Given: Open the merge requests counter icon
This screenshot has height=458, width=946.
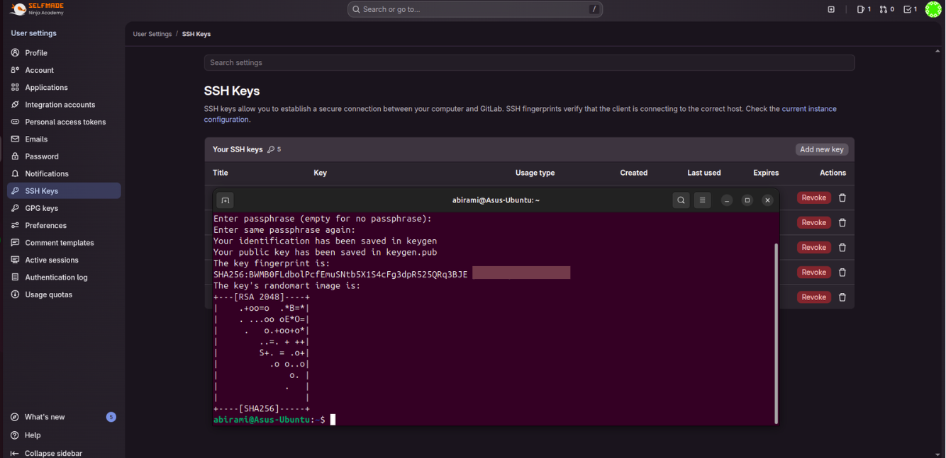Looking at the screenshot, I should coord(886,9).
